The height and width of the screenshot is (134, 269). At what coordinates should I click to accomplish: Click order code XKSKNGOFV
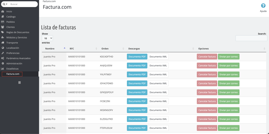(x=106, y=110)
